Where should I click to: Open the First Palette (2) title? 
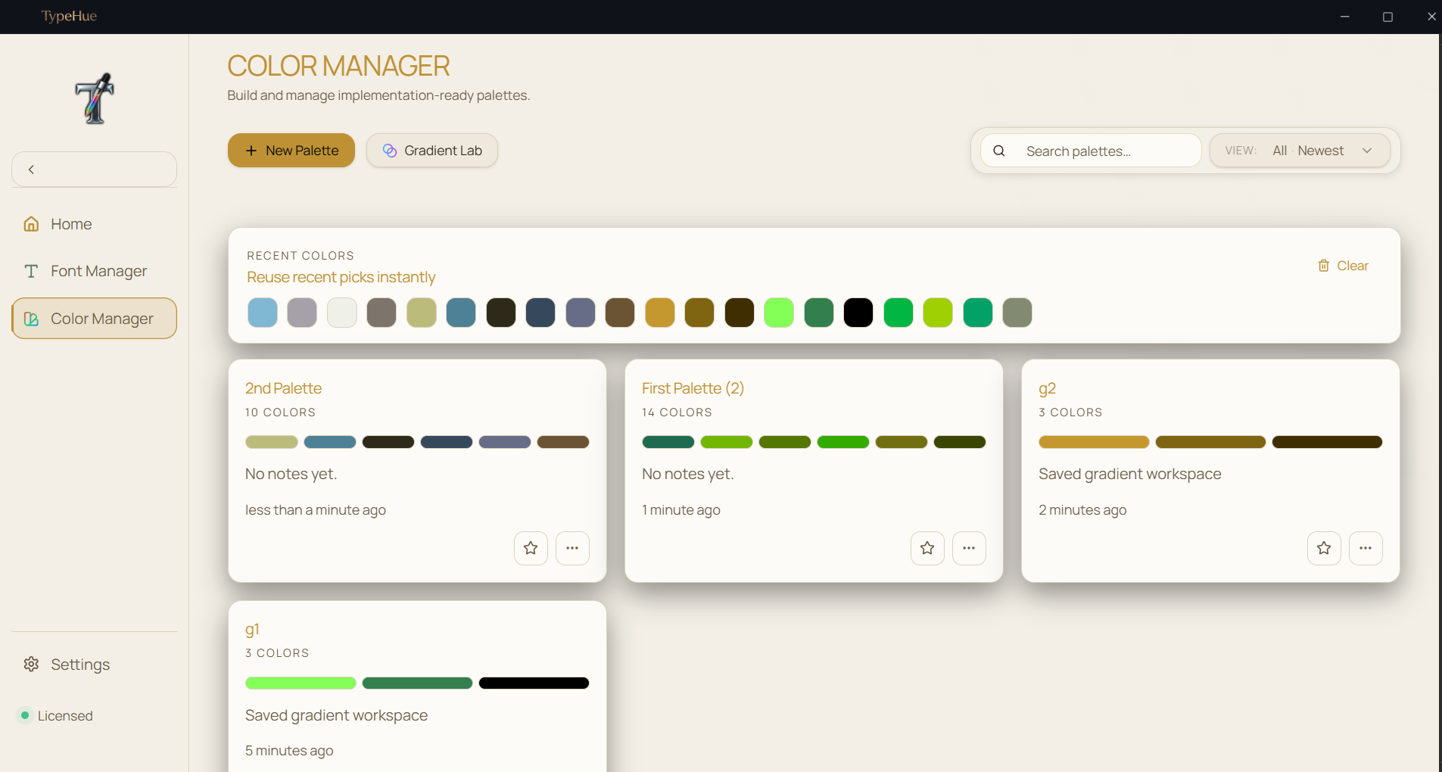click(x=693, y=388)
